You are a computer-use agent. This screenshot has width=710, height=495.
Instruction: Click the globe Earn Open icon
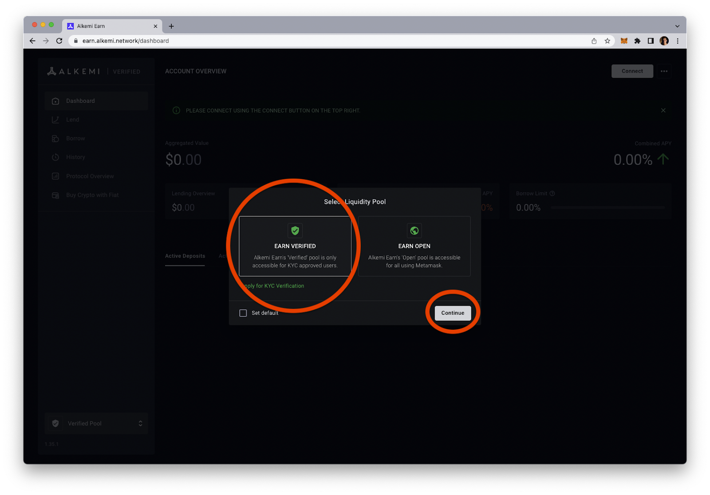414,230
